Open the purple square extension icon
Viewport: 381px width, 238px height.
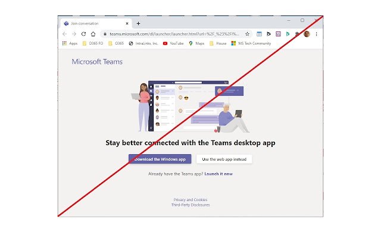click(278, 34)
